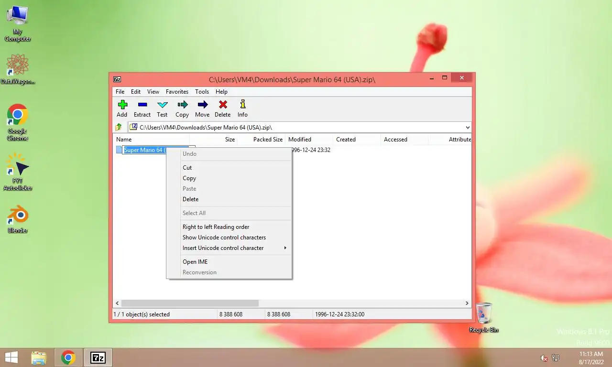Click the 7z logo in title bar
The width and height of the screenshot is (612, 367).
click(x=117, y=79)
